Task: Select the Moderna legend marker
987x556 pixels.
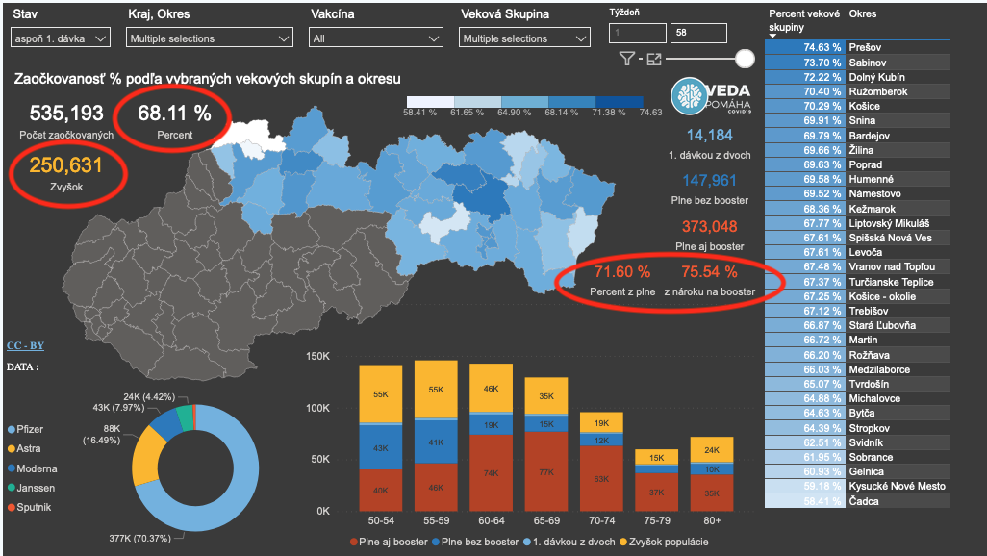Action: 11,468
